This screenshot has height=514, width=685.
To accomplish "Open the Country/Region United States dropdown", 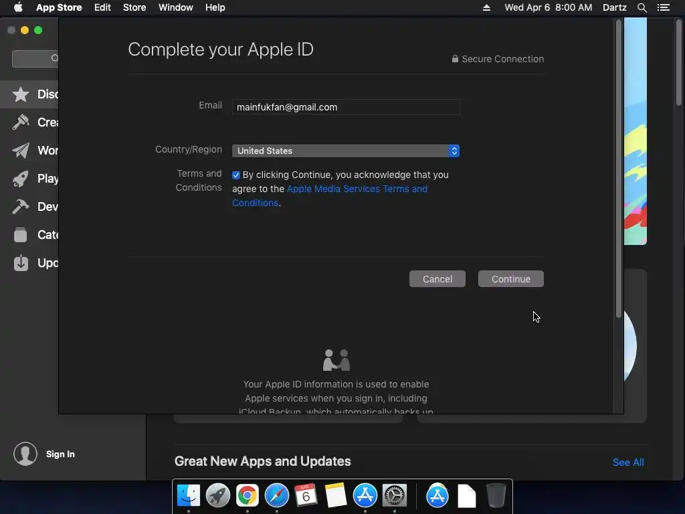I will (346, 151).
